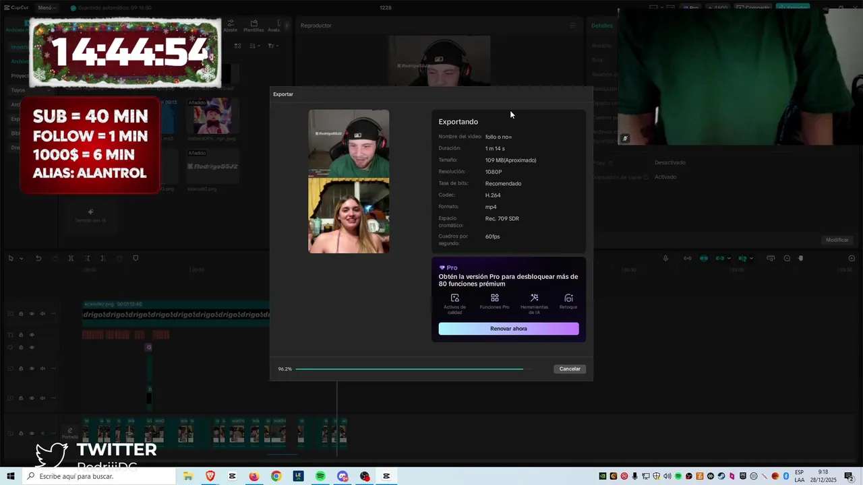This screenshot has height=485, width=863.
Task: Click the export progress bar
Action: point(413,369)
